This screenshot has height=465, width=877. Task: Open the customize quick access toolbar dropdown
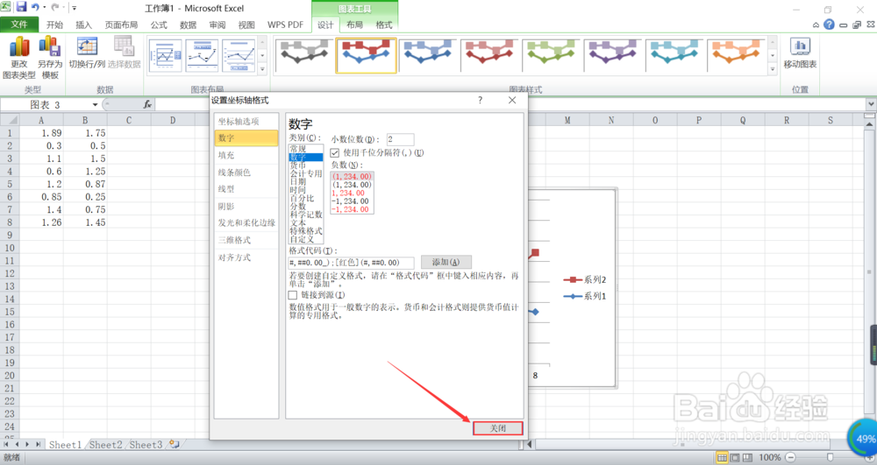74,8
